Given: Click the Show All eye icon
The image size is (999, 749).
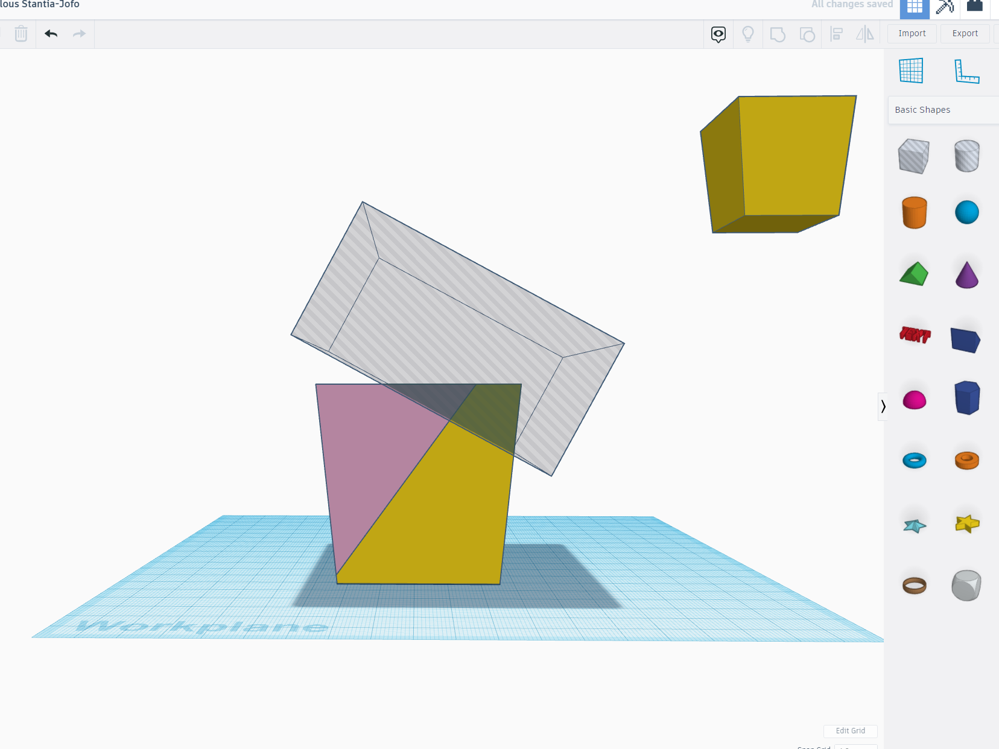Looking at the screenshot, I should tap(718, 34).
